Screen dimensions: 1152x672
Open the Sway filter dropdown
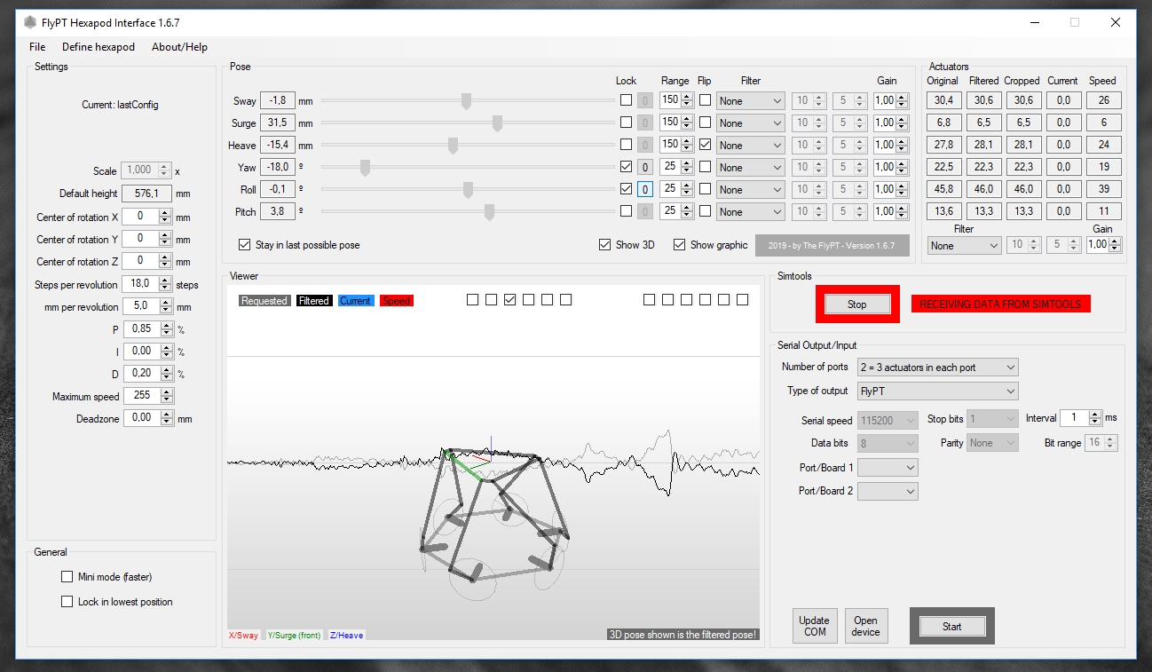click(751, 101)
